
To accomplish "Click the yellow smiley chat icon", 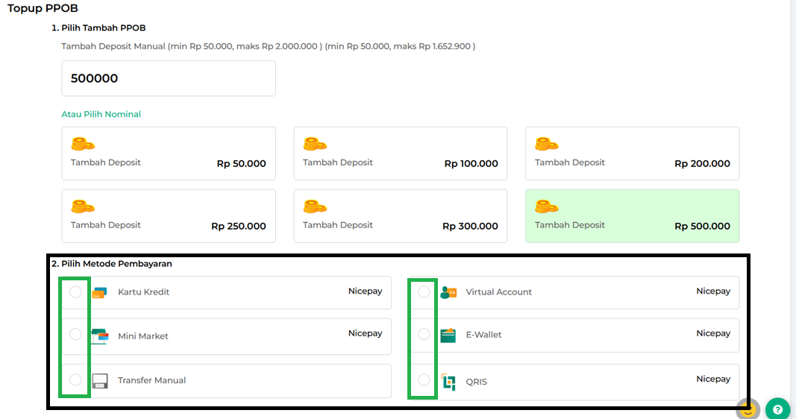I will pos(748,409).
